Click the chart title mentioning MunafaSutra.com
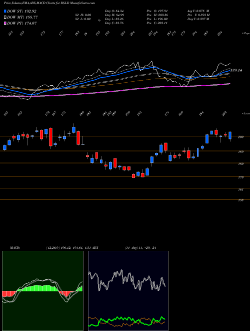This screenshot has width=250, height=331. click(x=49, y=3)
